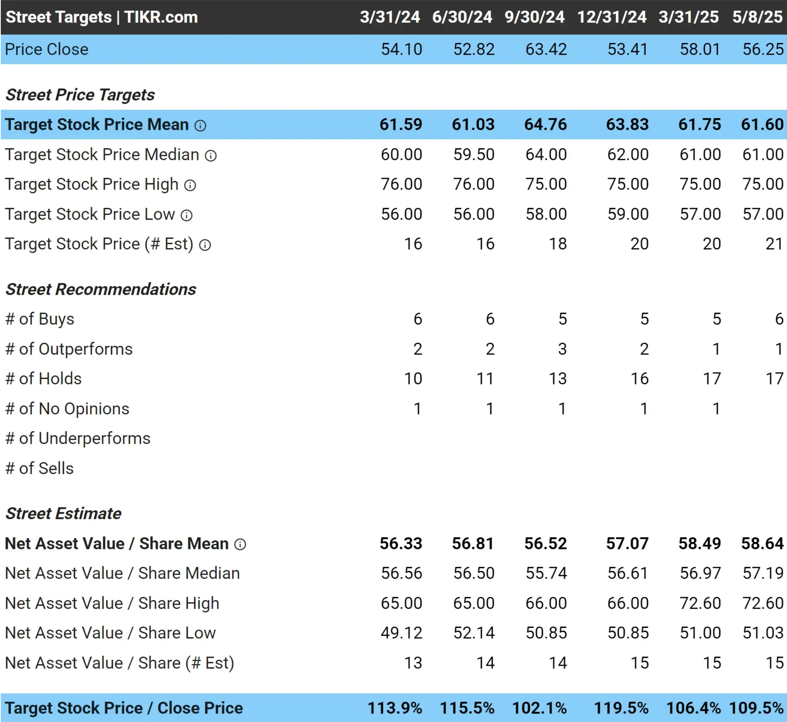Click the '# of Holds' row label
Screen dimensions: 787x722
(x=44, y=379)
